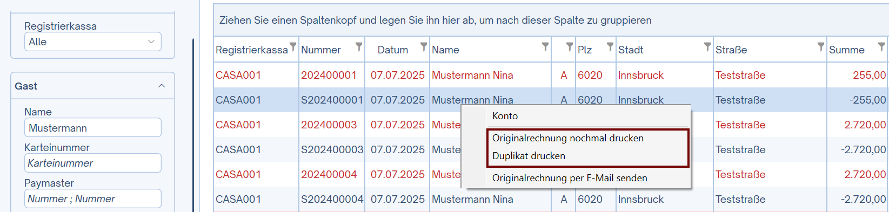Open filter for Registrierkassa column

click(293, 47)
